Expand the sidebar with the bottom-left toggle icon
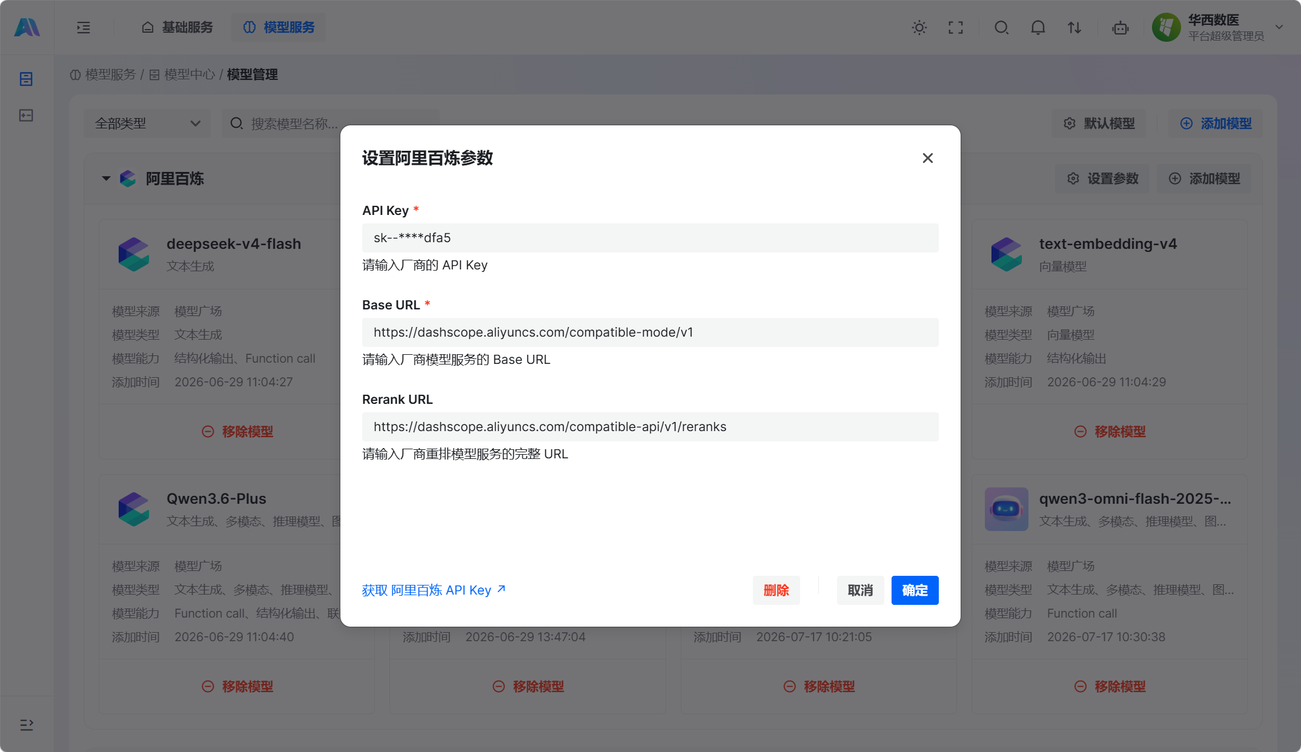Screen dimensions: 1301x752 click(x=26, y=724)
